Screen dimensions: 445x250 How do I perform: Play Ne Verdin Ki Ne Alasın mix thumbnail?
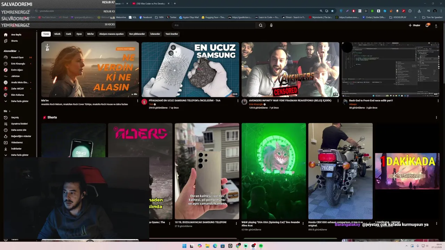pos(90,69)
